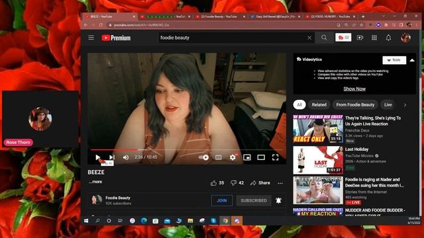The image size is (424, 238).
Task: Open the YouTube apps grid
Action: 374,38
